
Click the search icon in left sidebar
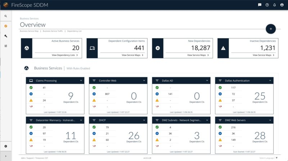6,16
